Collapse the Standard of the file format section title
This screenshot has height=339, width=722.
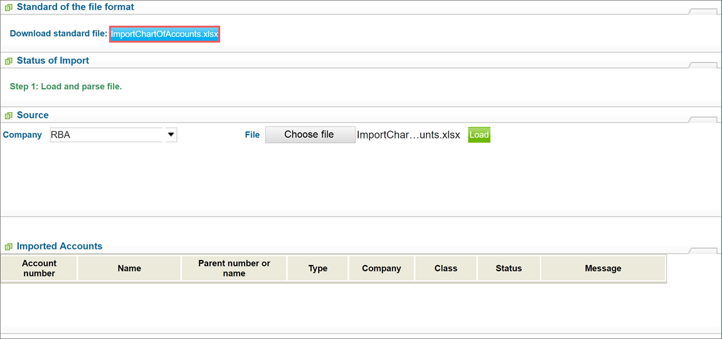[75, 8]
